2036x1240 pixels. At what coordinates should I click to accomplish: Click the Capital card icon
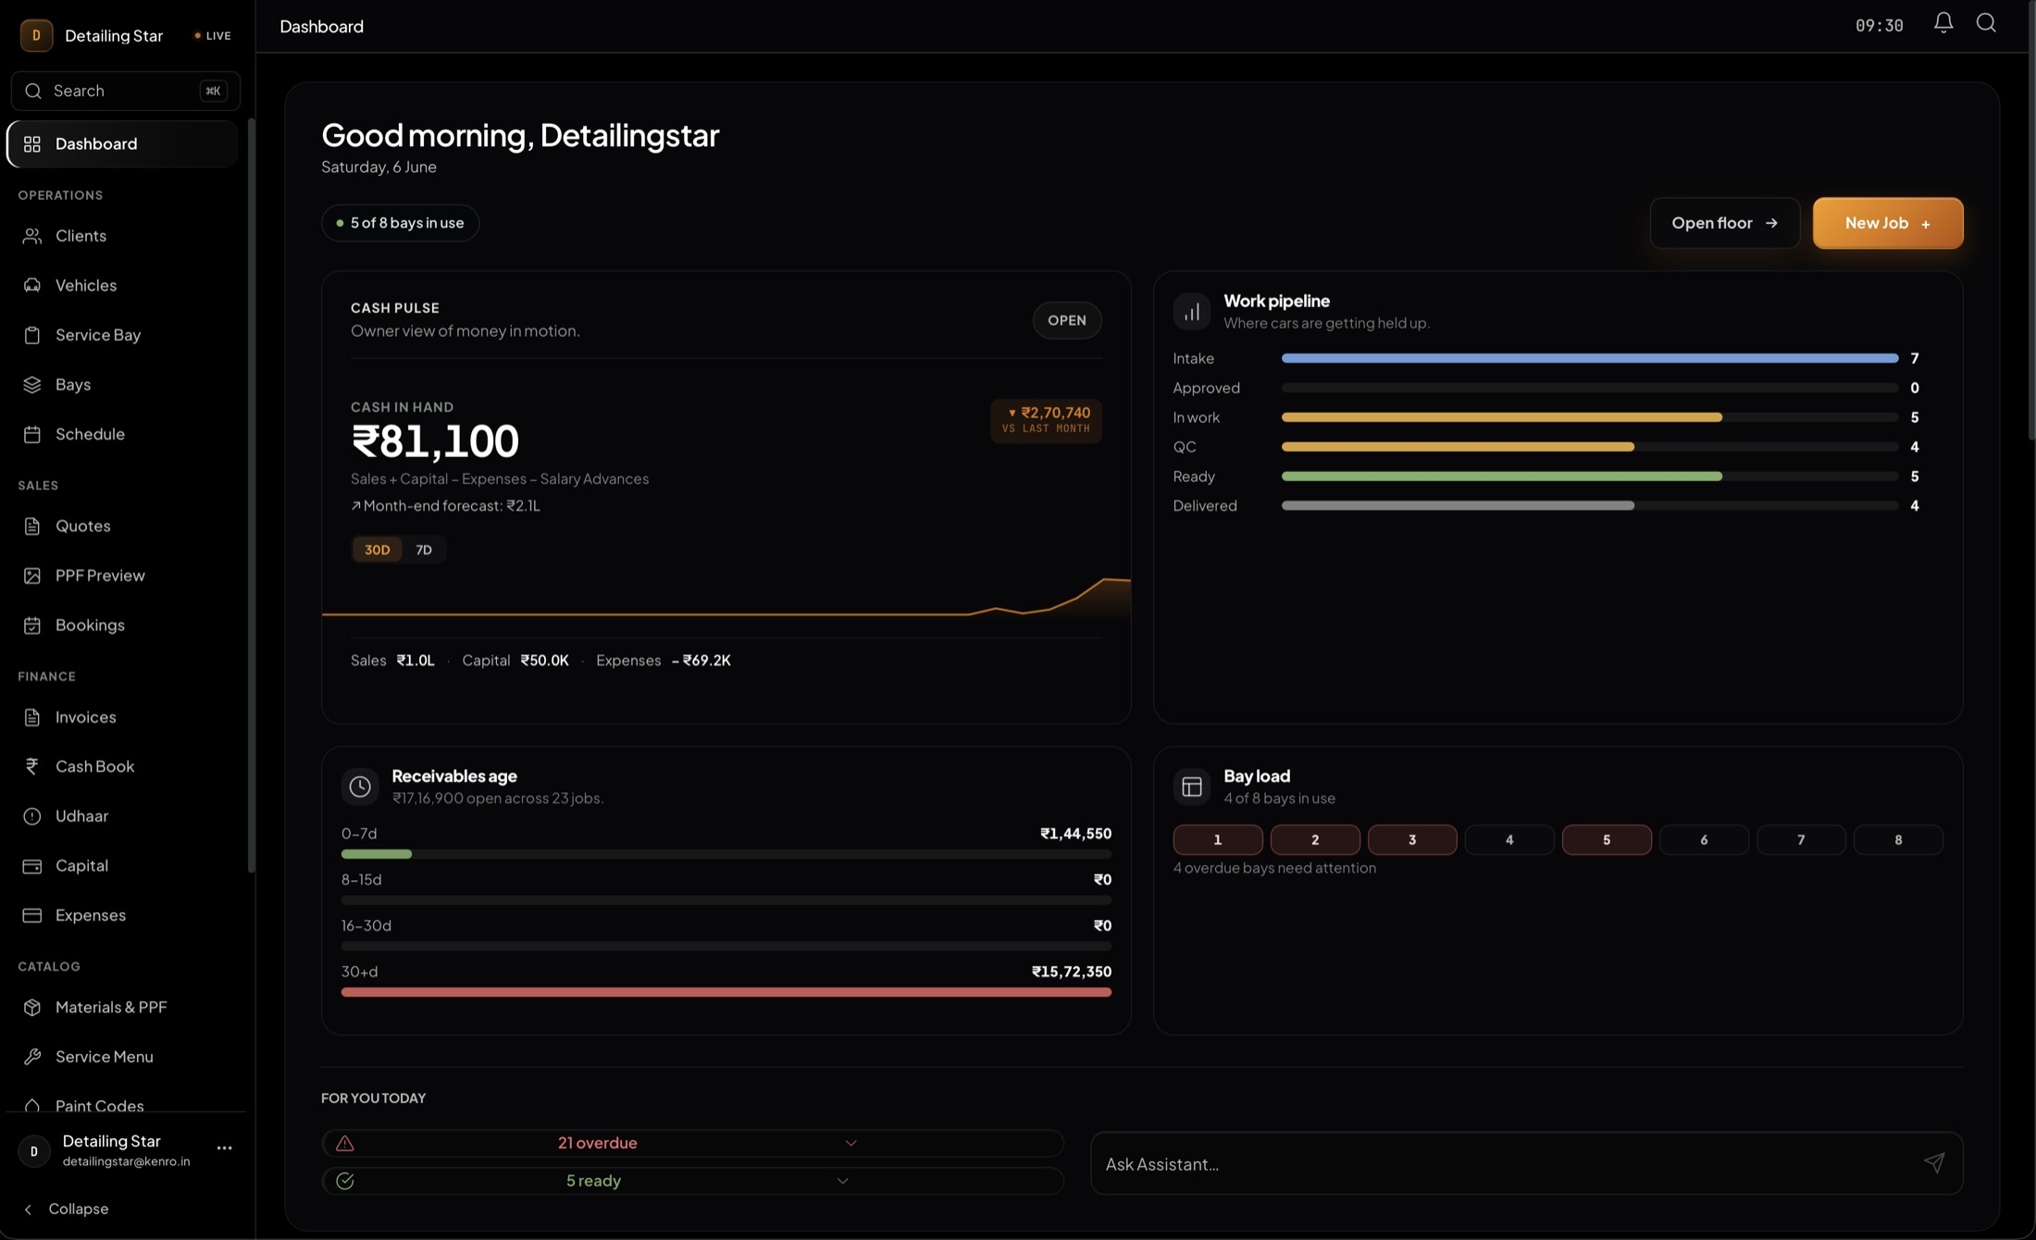(x=32, y=866)
